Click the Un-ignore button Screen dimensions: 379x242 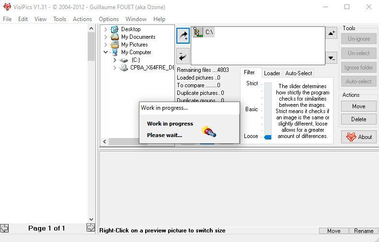(359, 39)
